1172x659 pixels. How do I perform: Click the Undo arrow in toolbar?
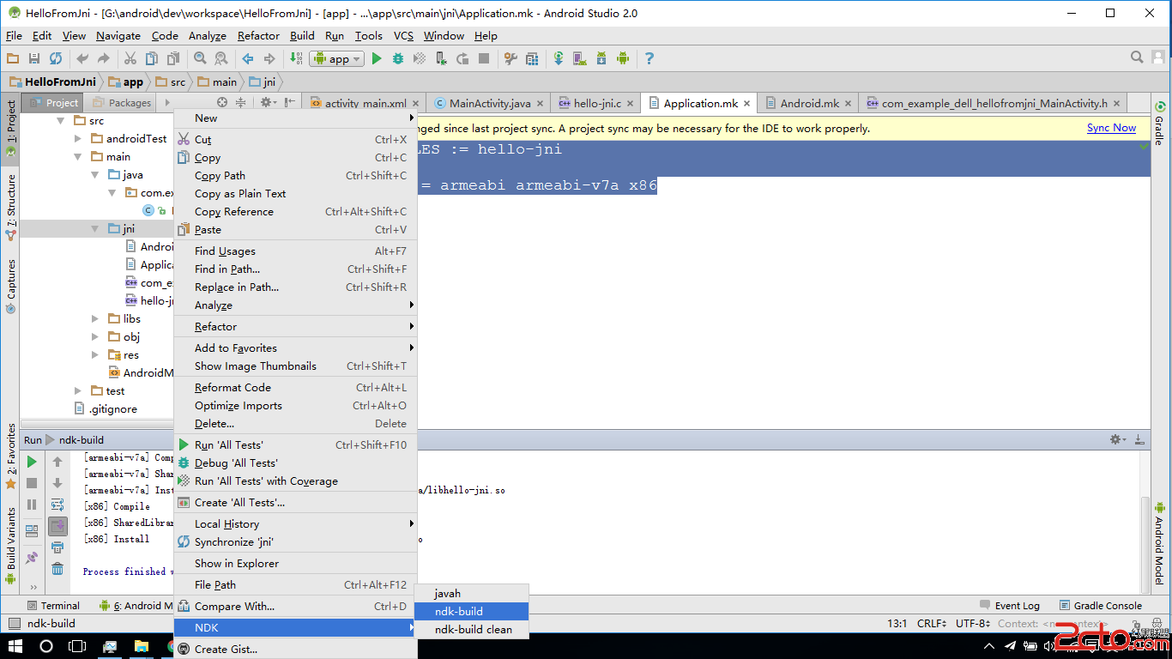[82, 58]
